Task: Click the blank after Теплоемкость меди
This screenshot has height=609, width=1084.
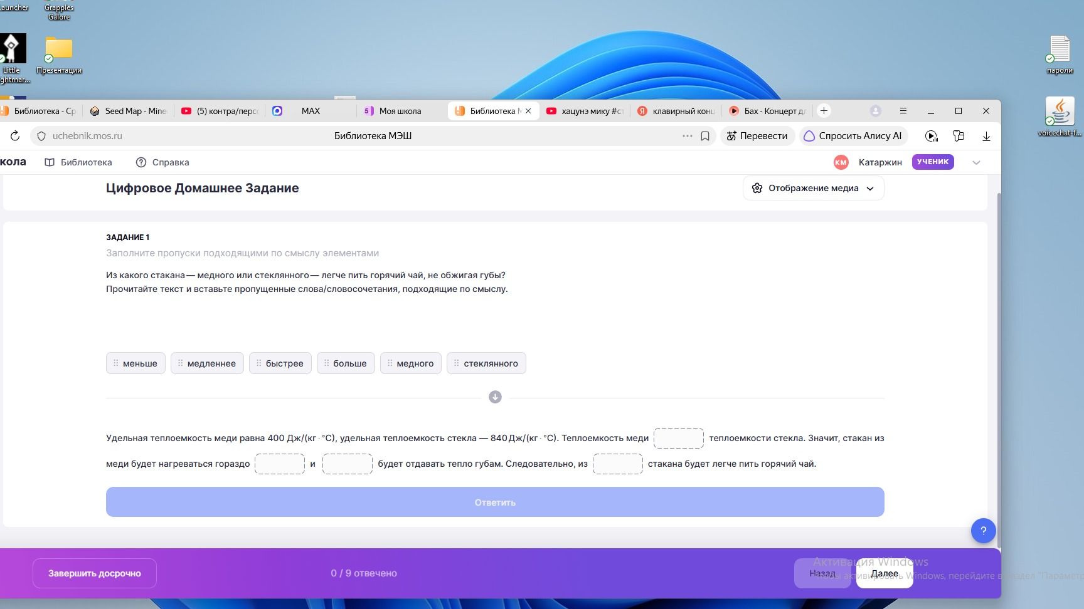Action: tap(679, 438)
